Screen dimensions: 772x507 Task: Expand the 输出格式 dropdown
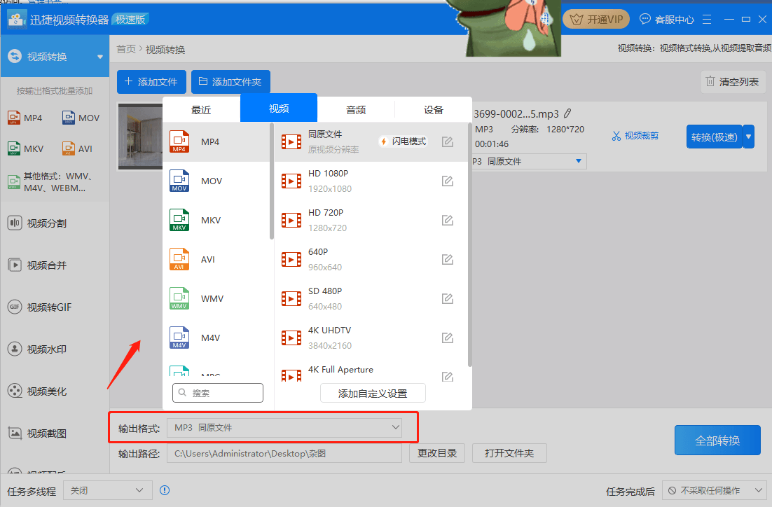click(396, 427)
